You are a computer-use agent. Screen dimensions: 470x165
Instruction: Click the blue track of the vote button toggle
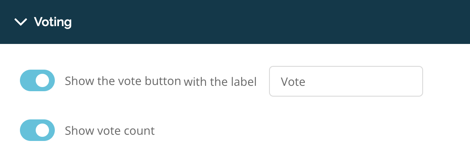(27, 80)
